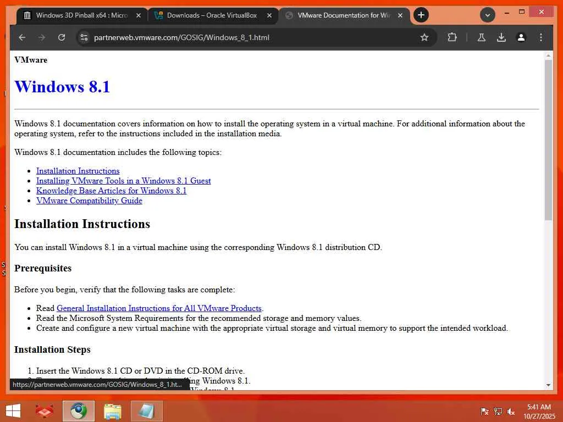Screen dimensions: 563x422
Task: Open the Downloads tray icon
Action: click(x=501, y=37)
